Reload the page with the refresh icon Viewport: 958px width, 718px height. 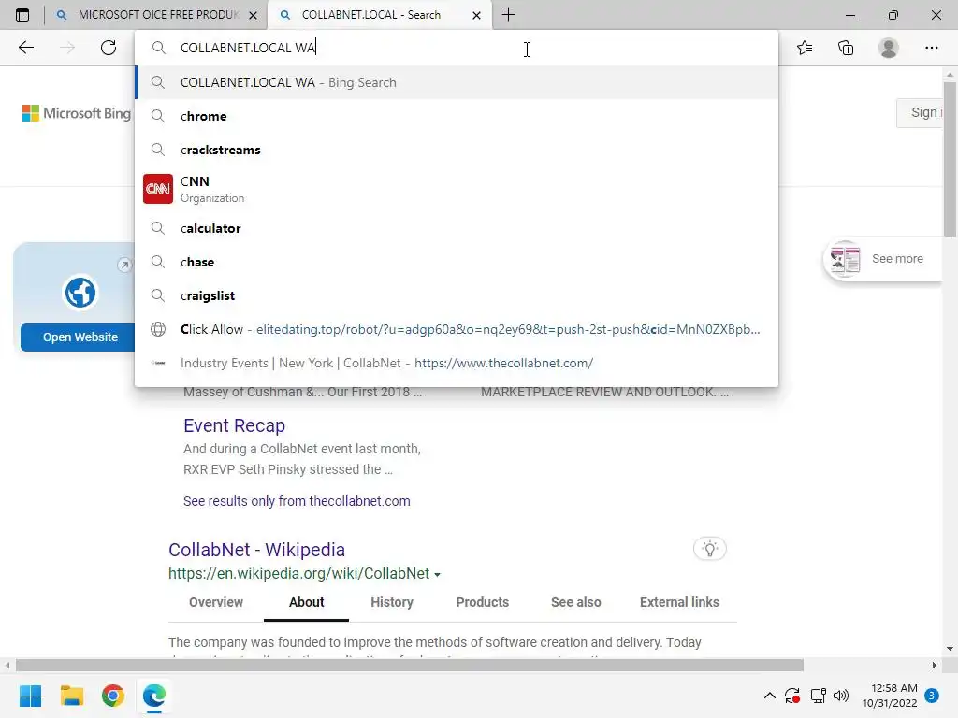(x=109, y=48)
